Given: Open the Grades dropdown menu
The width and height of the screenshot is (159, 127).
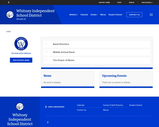Looking at the screenshot, I should [x=94, y=15].
